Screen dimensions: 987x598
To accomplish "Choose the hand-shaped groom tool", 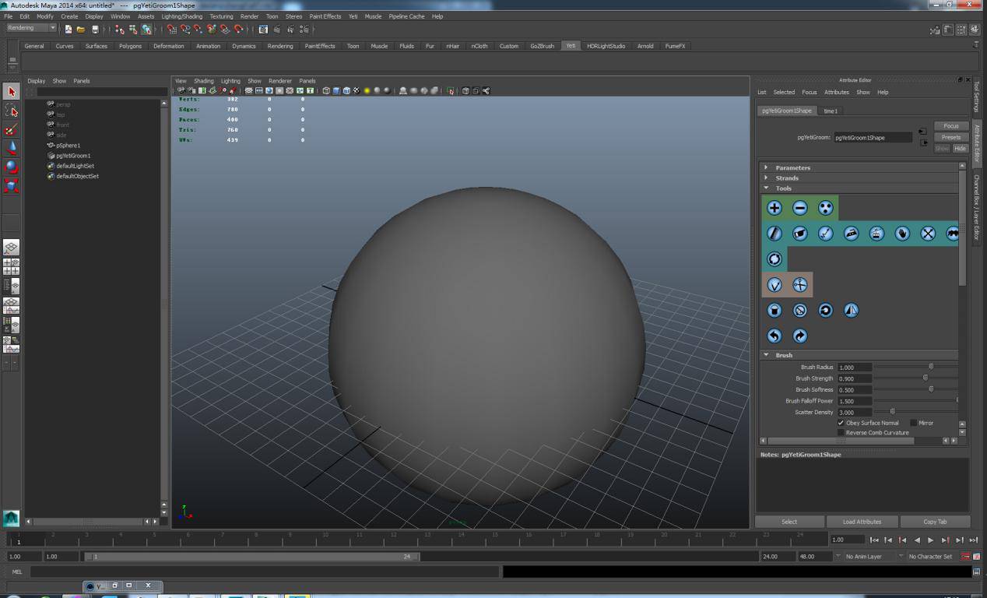I will (x=902, y=234).
